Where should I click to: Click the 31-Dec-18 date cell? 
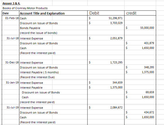click(x=11, y=63)
